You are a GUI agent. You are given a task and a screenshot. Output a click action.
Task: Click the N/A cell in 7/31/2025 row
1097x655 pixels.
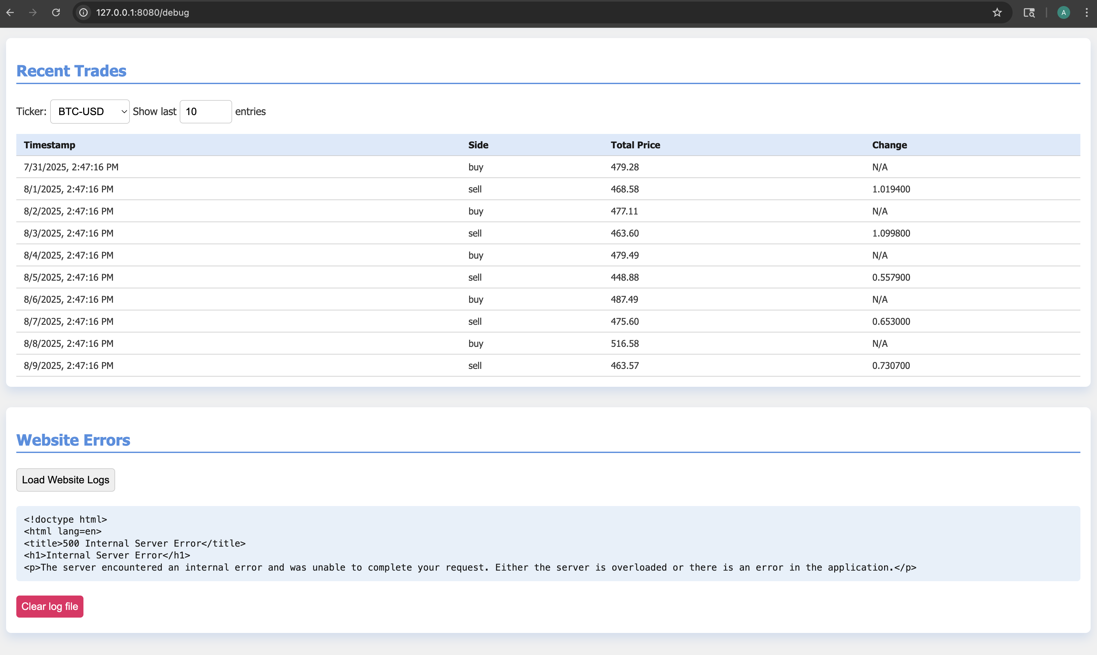(879, 167)
